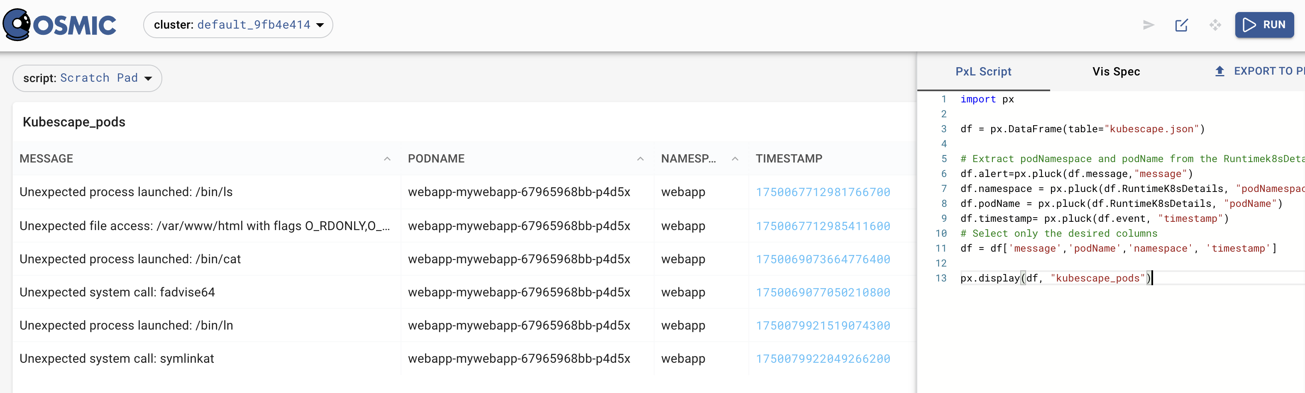Click the '# Select only the desired columns' comment
This screenshot has width=1305, height=393.
(x=1059, y=234)
